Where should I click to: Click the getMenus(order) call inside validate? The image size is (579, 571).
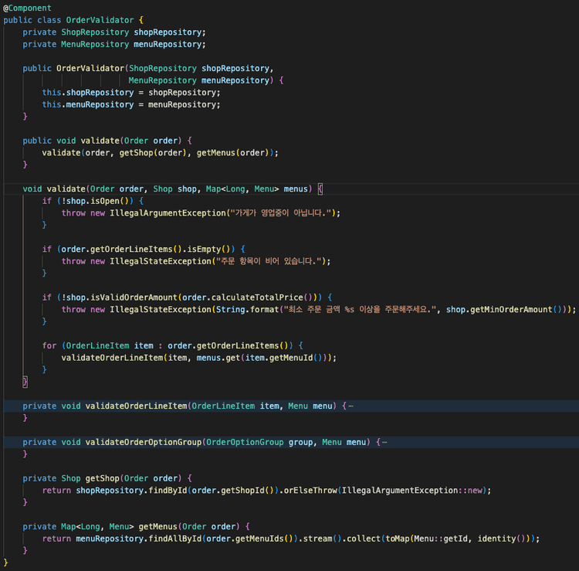235,153
